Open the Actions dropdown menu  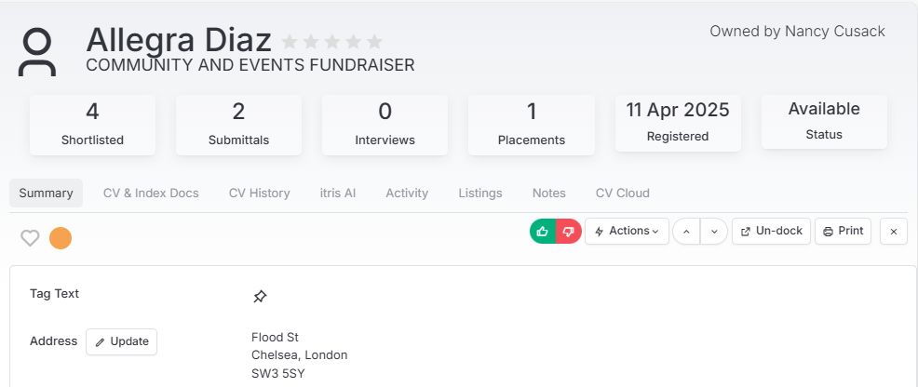(x=627, y=231)
